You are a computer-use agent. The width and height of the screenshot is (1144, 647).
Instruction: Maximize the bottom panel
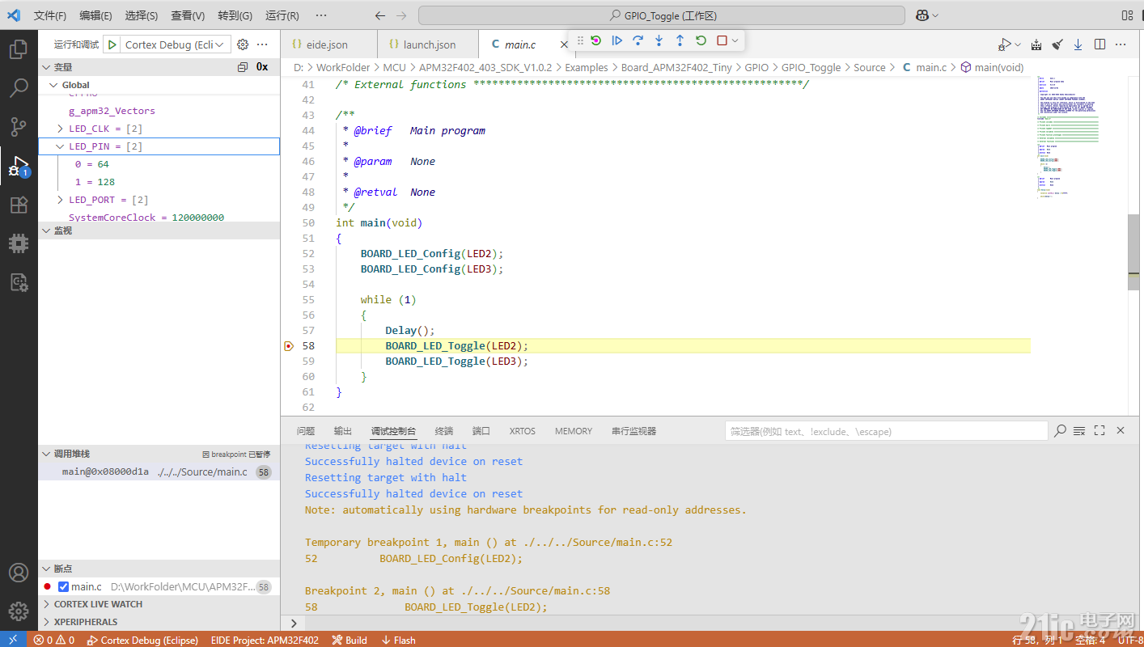pos(1100,431)
